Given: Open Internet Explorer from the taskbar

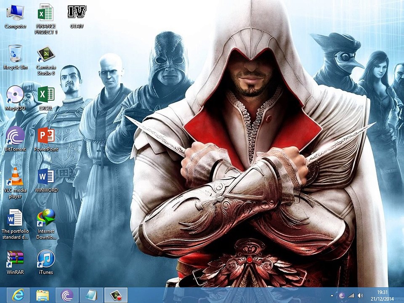Looking at the screenshot, I should coord(18,295).
